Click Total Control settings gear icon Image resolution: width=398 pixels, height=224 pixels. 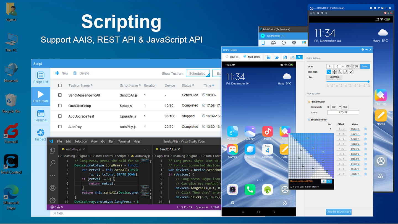coord(294,43)
